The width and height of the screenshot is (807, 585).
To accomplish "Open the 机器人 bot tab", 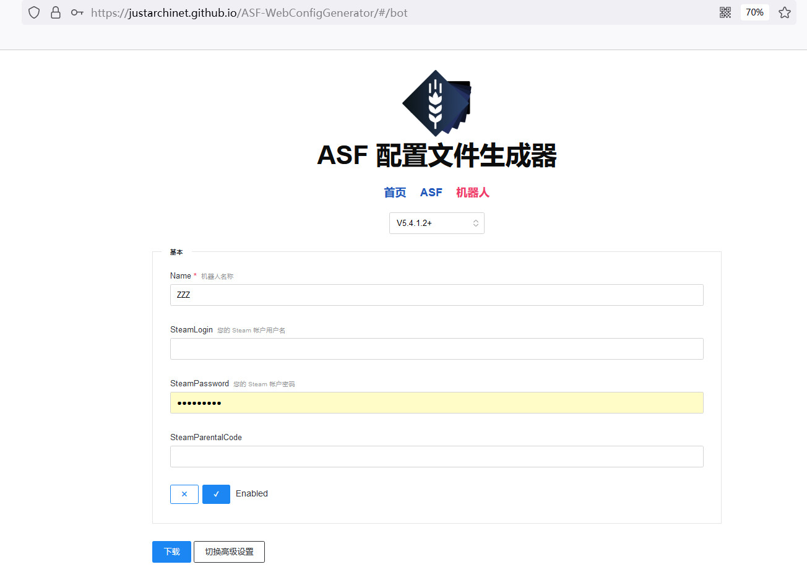I will pos(473,193).
